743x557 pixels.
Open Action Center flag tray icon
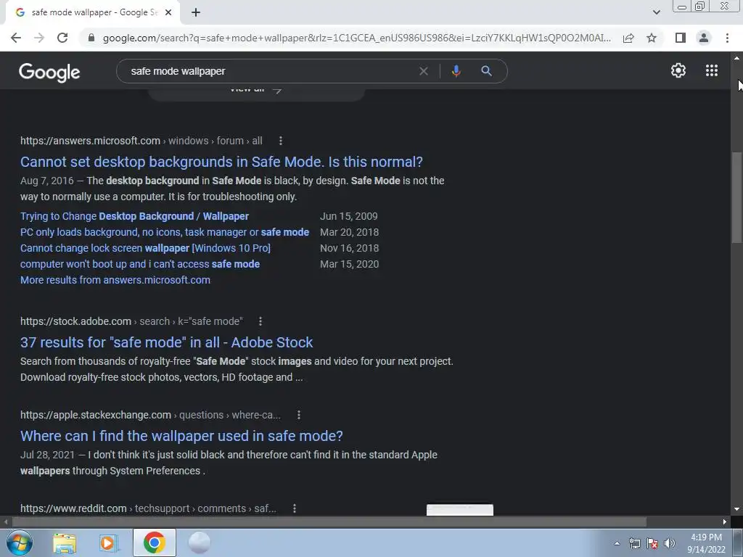[652, 543]
